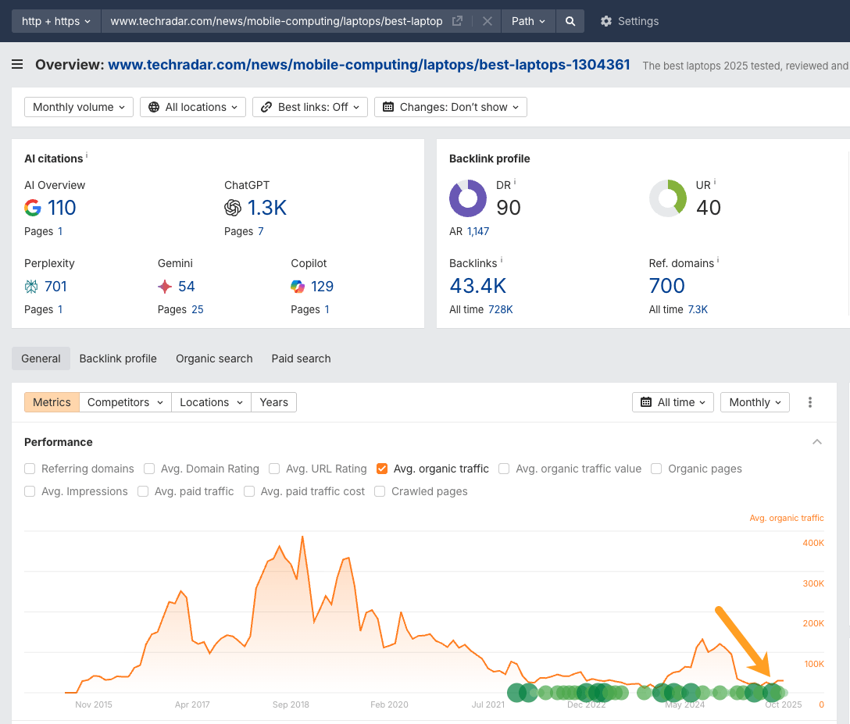Switch to the Backlink profile tab

[x=118, y=358]
